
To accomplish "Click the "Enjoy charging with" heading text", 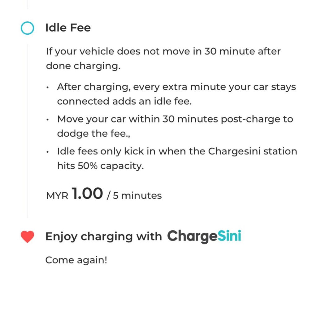I will click(103, 237).
